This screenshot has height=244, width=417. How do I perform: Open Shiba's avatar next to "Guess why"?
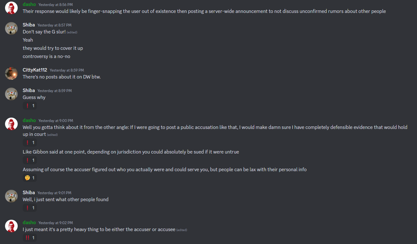[11, 94]
